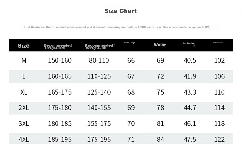242x153 pixels.
Task: Click the waist value 84
Action: (x=160, y=139)
